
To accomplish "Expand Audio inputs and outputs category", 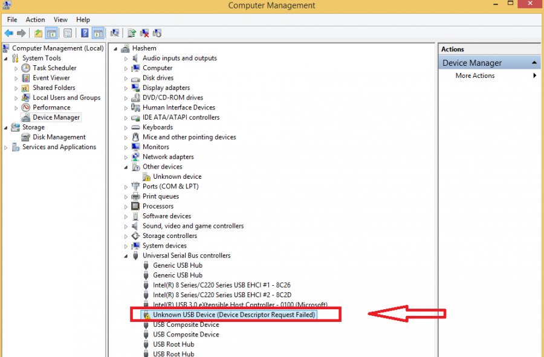I will [126, 59].
